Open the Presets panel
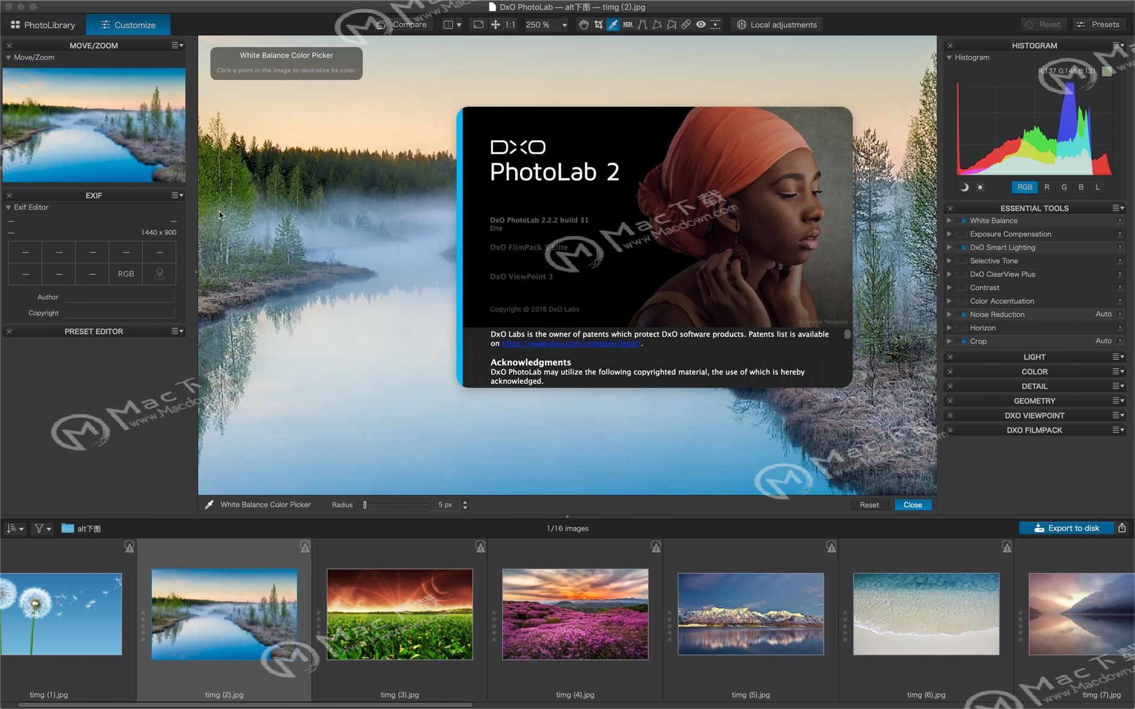The image size is (1135, 709). point(1098,24)
